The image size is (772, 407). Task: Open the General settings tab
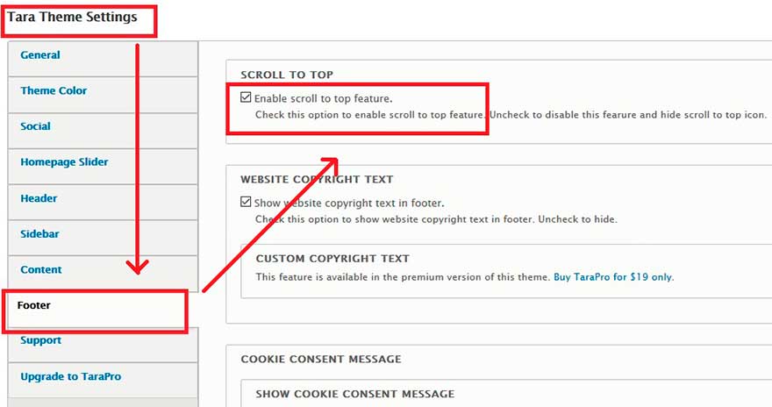click(x=40, y=55)
